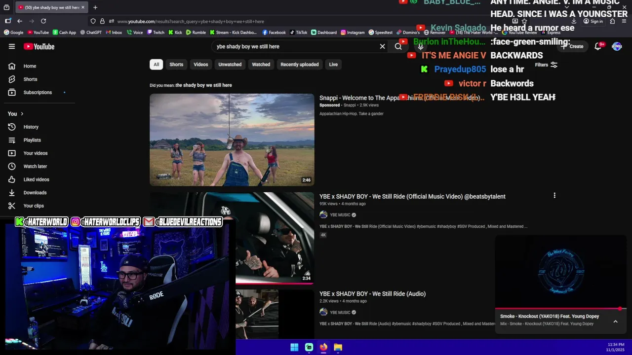Start voice search with microphone

tap(421, 46)
